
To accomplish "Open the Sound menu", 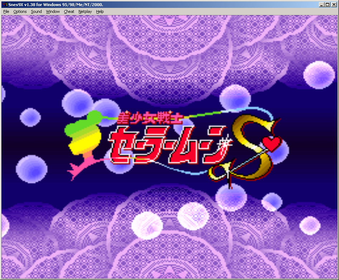I will click(x=36, y=12).
